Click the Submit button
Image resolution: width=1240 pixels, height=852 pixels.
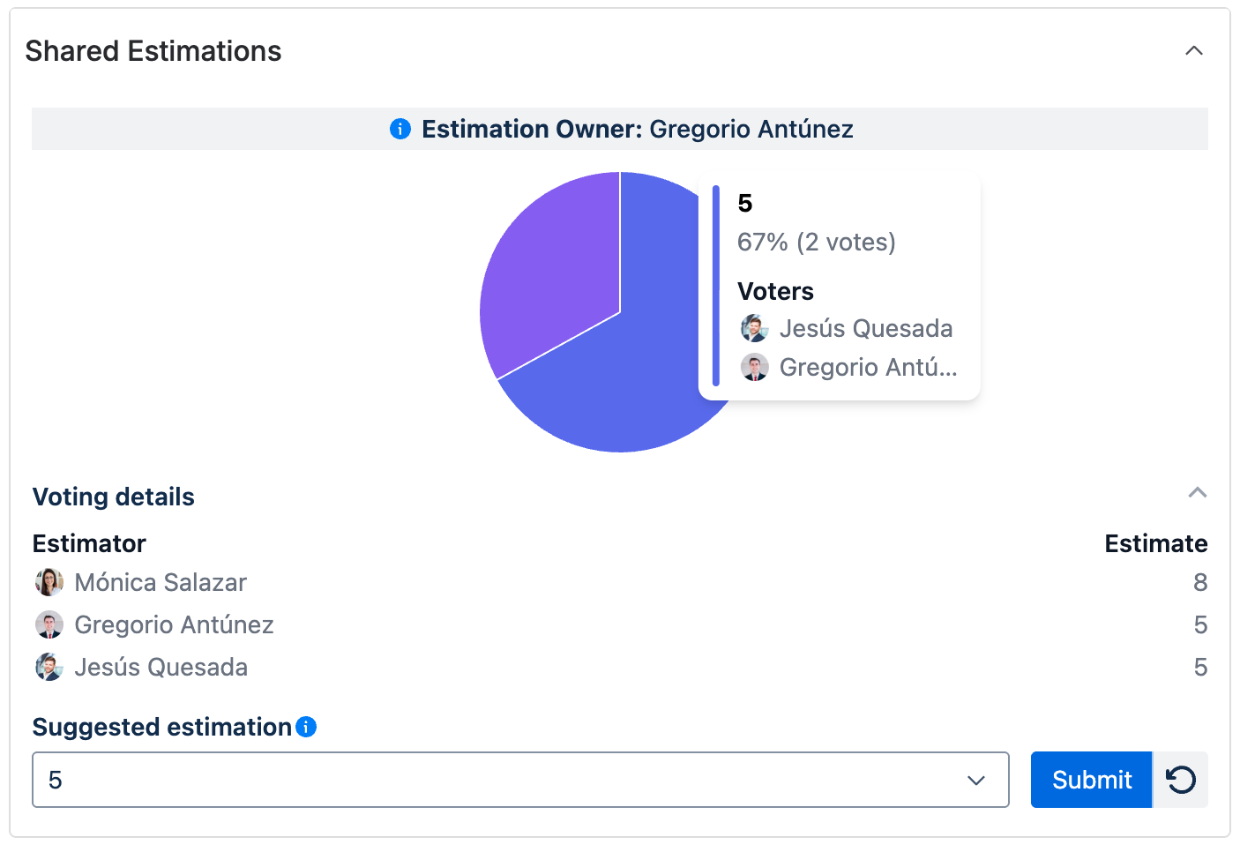(x=1091, y=780)
